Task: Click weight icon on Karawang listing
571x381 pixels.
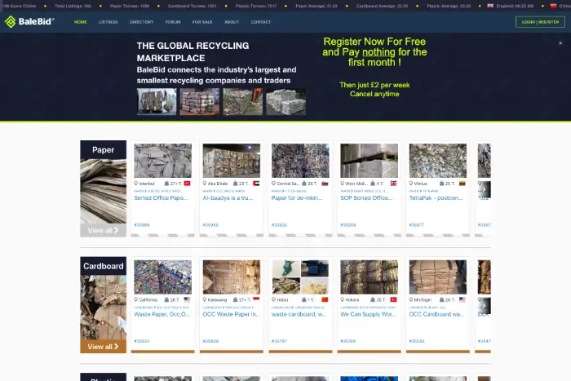Action: (235, 299)
